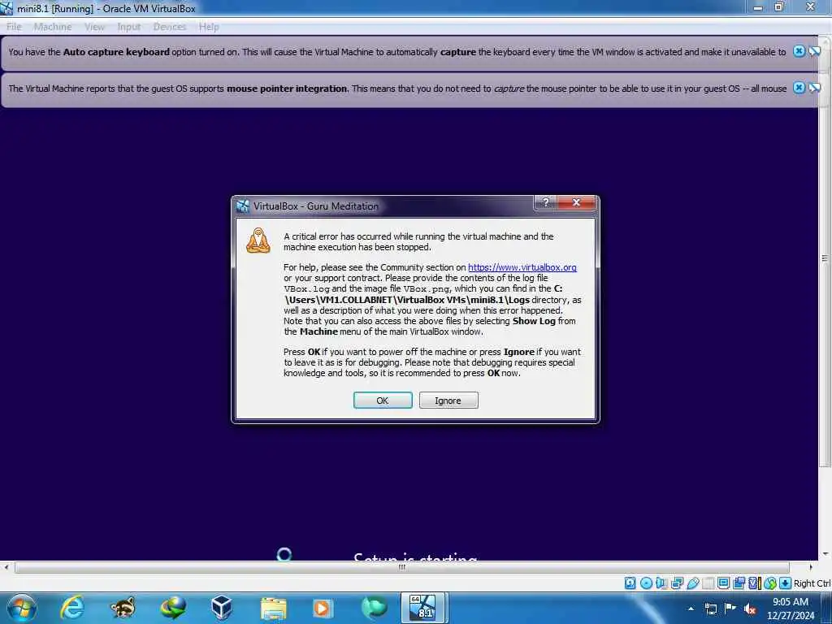Open the https://www.virtualbox.org link
The image size is (832, 624).
(522, 267)
